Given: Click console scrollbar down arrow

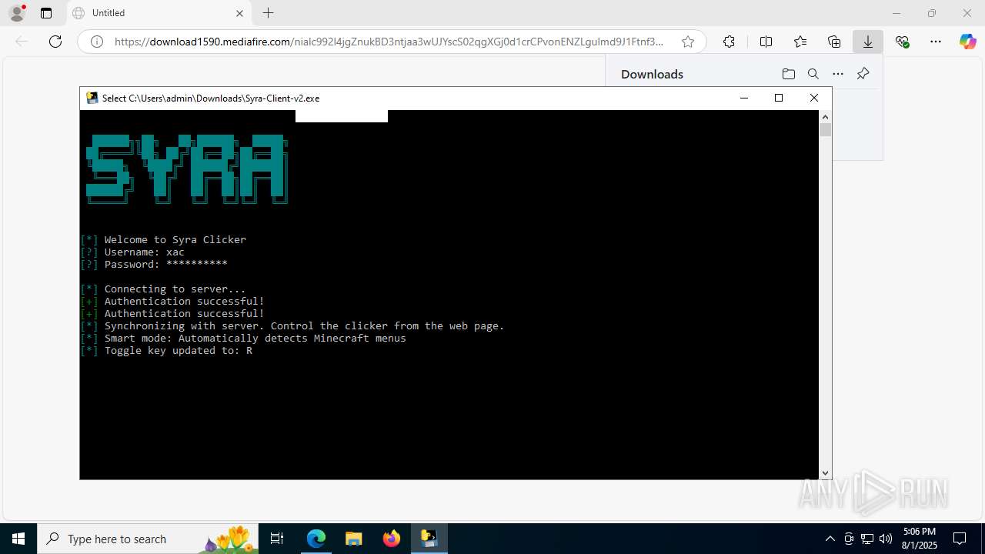Looking at the screenshot, I should (x=825, y=473).
